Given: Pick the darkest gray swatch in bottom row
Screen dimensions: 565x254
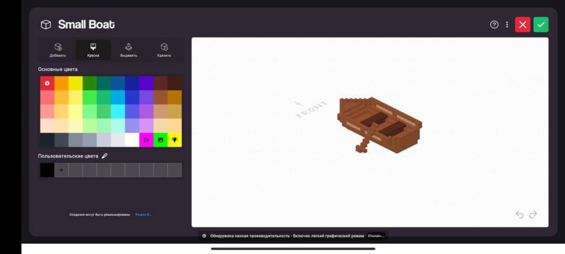Looking at the screenshot, I should pos(47,140).
